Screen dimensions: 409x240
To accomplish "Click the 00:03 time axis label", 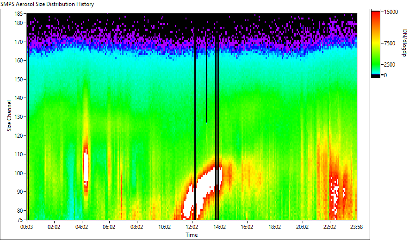I will (27, 227).
